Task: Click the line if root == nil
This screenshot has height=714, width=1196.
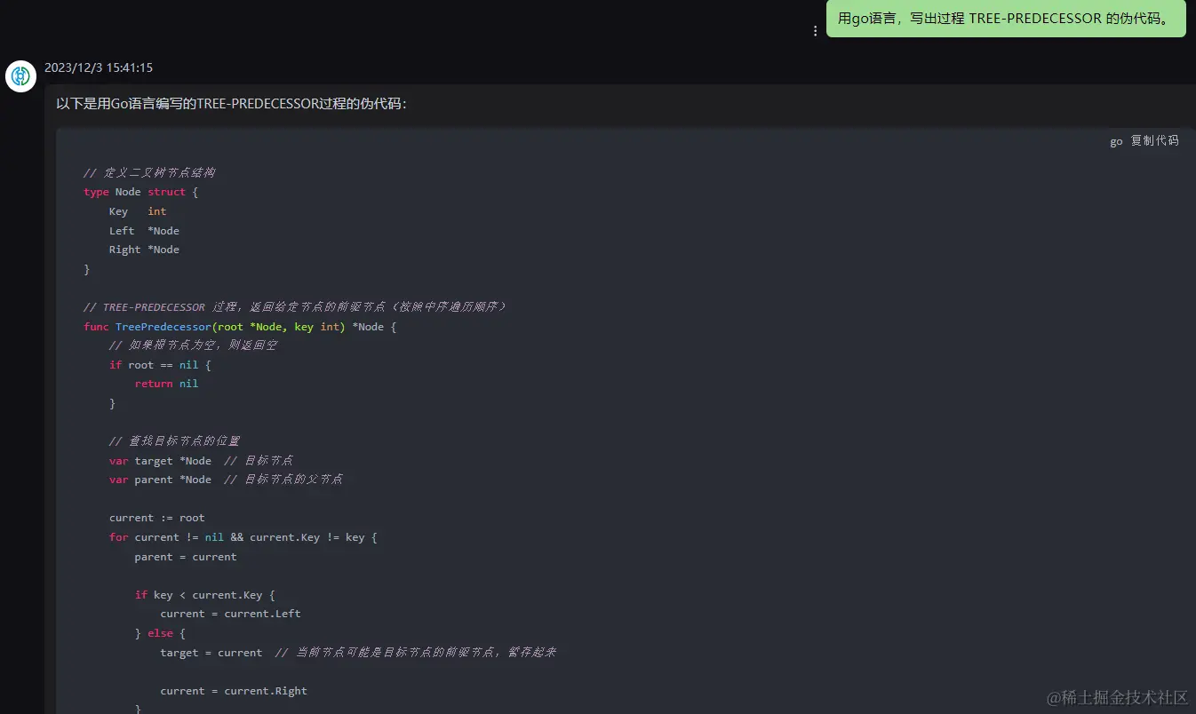Action: click(x=160, y=365)
